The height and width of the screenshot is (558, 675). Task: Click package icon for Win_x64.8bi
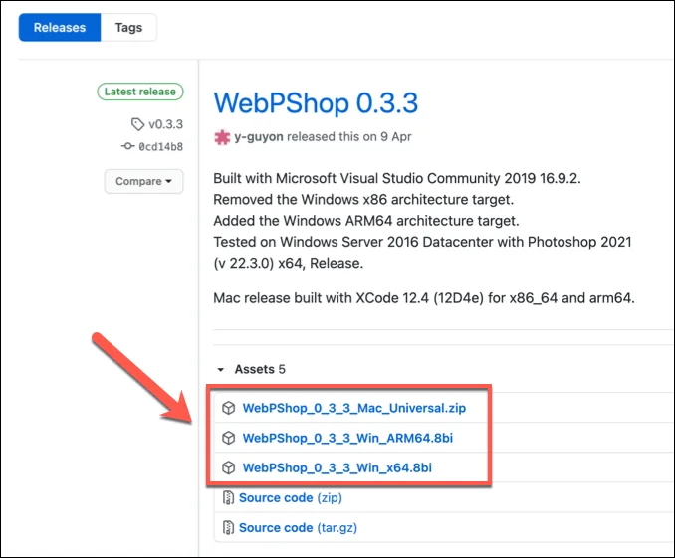click(228, 467)
